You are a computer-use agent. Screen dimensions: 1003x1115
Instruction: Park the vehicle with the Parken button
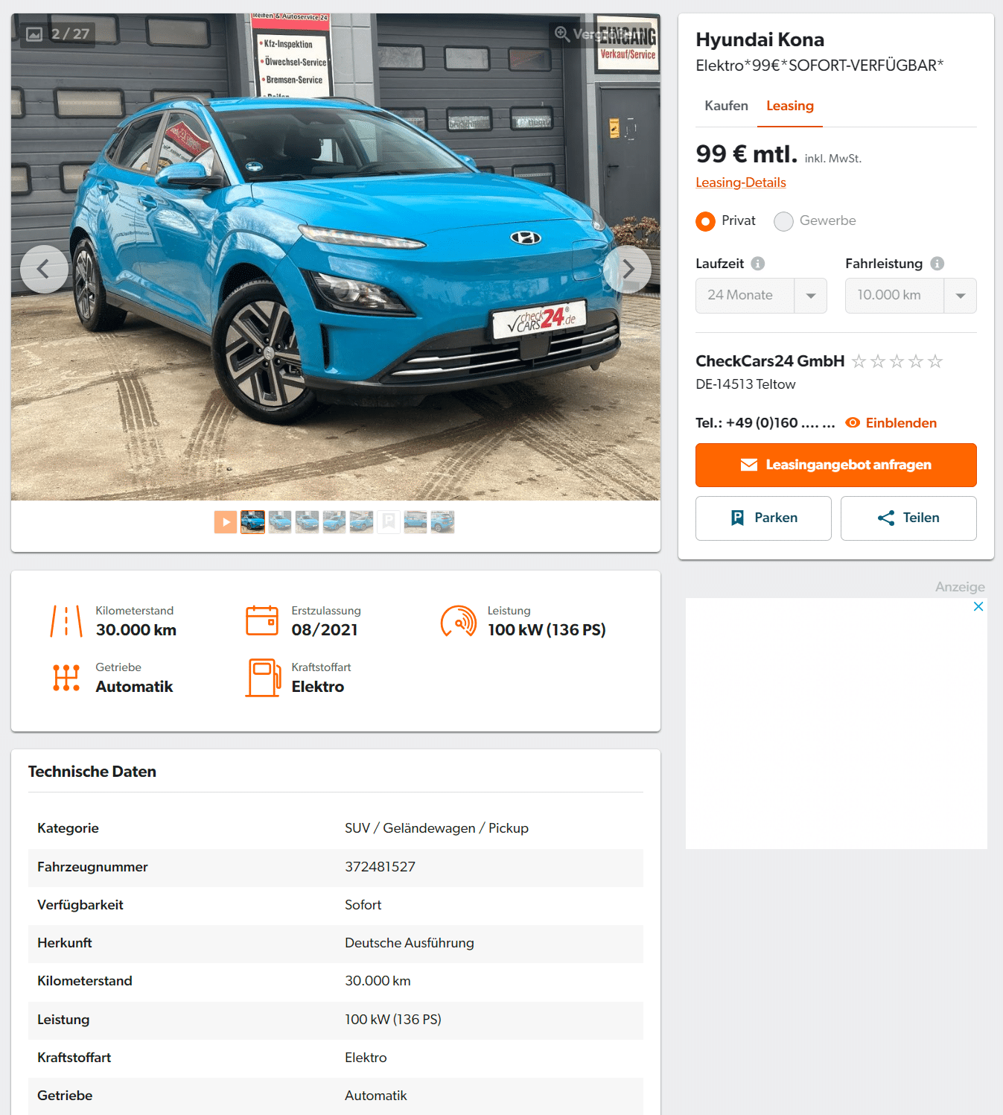click(763, 518)
